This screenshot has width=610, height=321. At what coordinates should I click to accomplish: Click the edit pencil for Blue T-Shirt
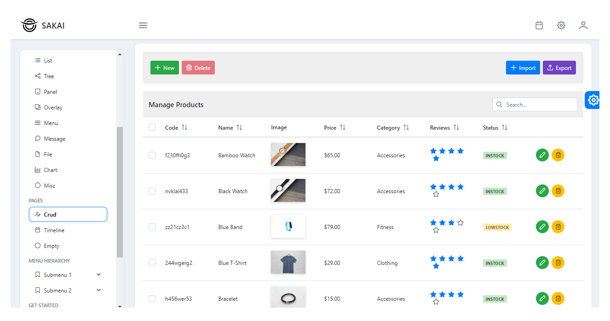(x=542, y=263)
